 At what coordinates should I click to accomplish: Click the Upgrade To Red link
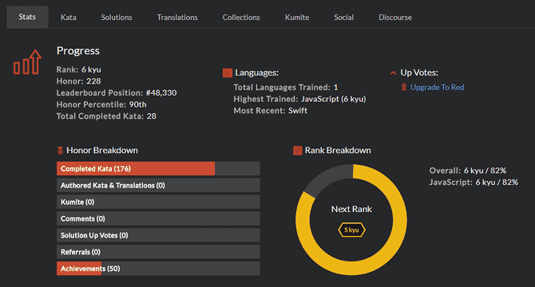[437, 88]
